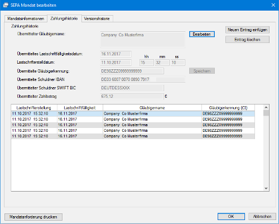Image resolution: width=279 pixels, height=224 pixels.
Task: Click the list scrollbar up arrow
Action: 266,107
